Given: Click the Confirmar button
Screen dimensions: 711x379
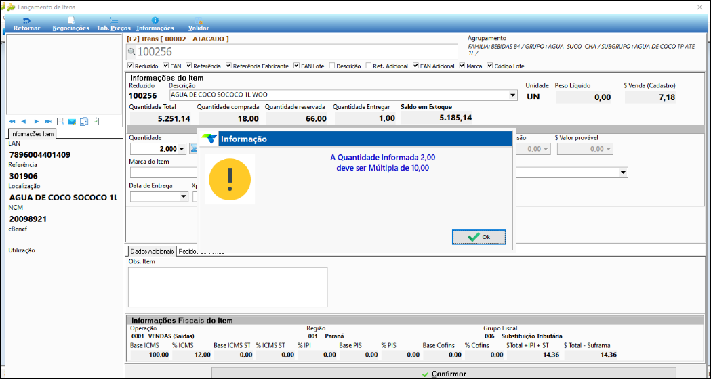Looking at the screenshot, I should pos(443,374).
